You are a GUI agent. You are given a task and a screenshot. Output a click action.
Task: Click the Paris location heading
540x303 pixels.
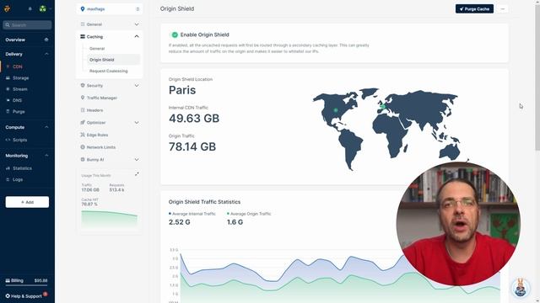click(182, 90)
